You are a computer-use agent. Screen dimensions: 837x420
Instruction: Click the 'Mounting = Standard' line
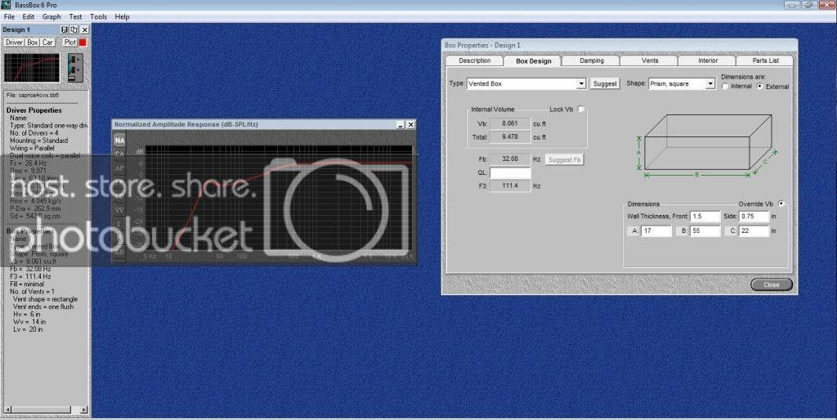click(x=39, y=141)
